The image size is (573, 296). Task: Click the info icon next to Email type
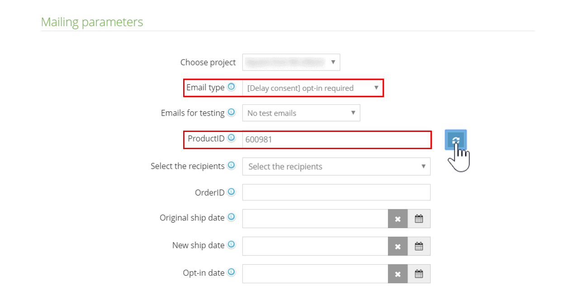231,87
